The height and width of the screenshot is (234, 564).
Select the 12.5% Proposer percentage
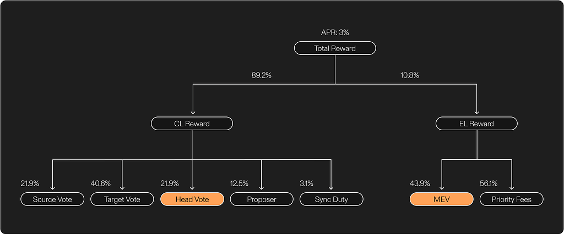pyautogui.click(x=239, y=183)
